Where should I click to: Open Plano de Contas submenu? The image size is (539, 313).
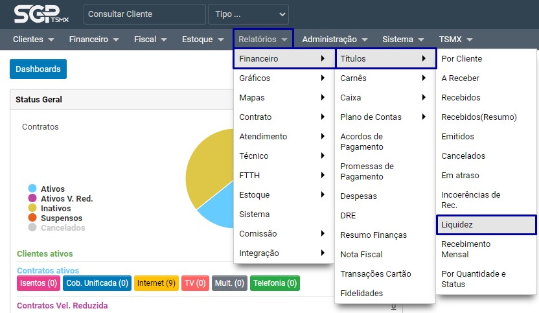click(x=383, y=117)
